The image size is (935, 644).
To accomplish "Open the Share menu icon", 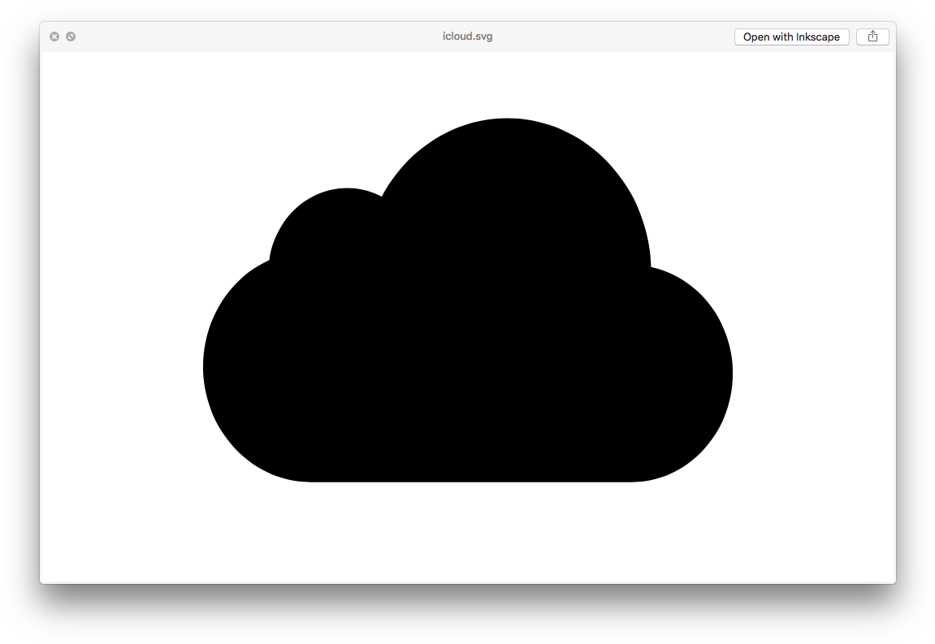I will [x=872, y=37].
